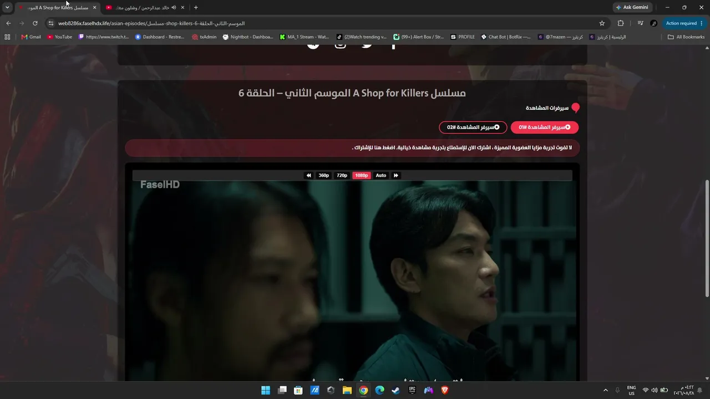The width and height of the screenshot is (710, 399).
Task: Click the fast-forward double-arrow in player bar
Action: 396,175
